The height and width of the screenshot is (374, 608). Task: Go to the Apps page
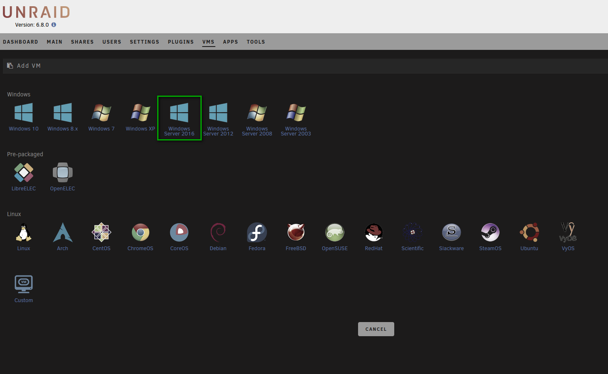230,42
